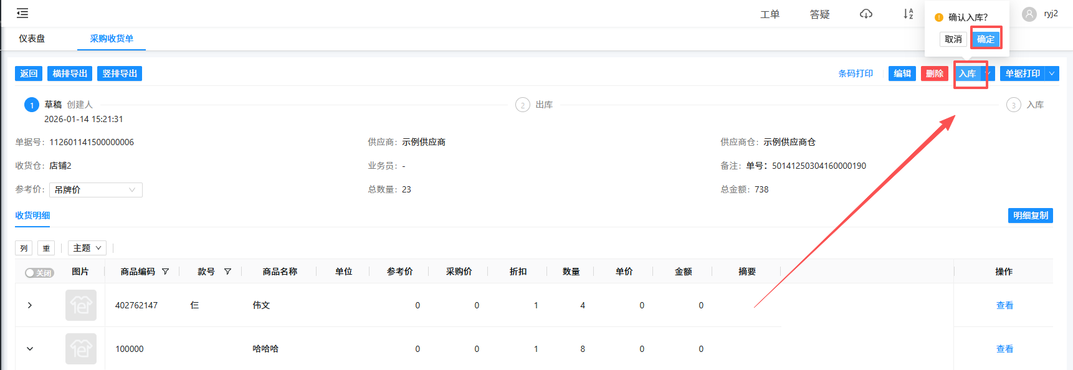Filter by 商品编码 column funnel icon
The width and height of the screenshot is (1073, 370).
(165, 272)
